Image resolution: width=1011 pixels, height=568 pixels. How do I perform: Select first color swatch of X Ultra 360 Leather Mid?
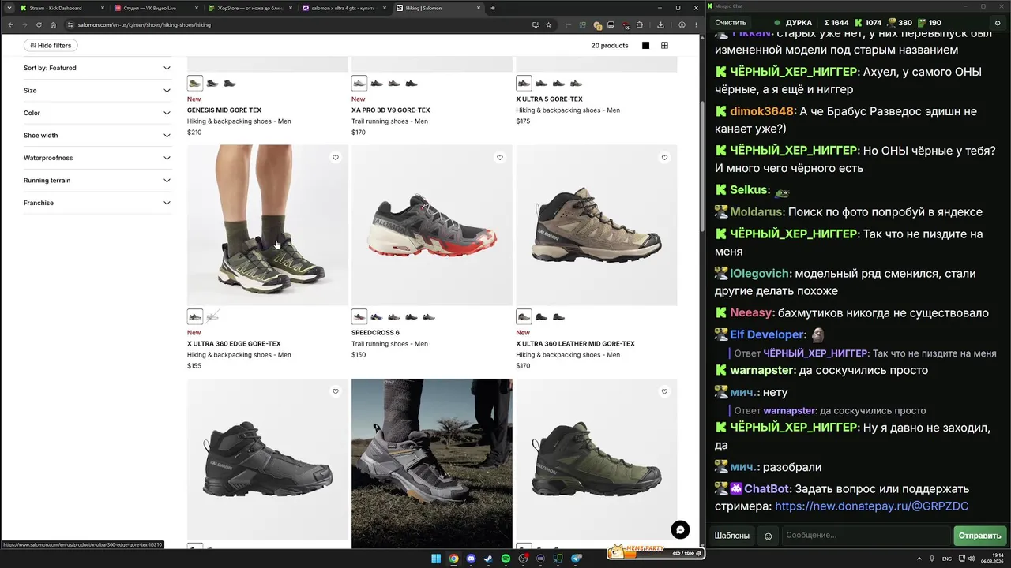(524, 316)
